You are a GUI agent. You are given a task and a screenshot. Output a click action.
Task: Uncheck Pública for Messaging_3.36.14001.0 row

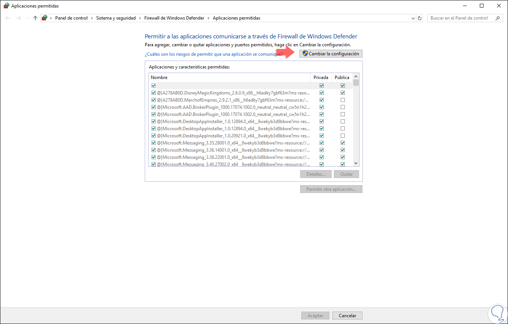click(x=343, y=150)
